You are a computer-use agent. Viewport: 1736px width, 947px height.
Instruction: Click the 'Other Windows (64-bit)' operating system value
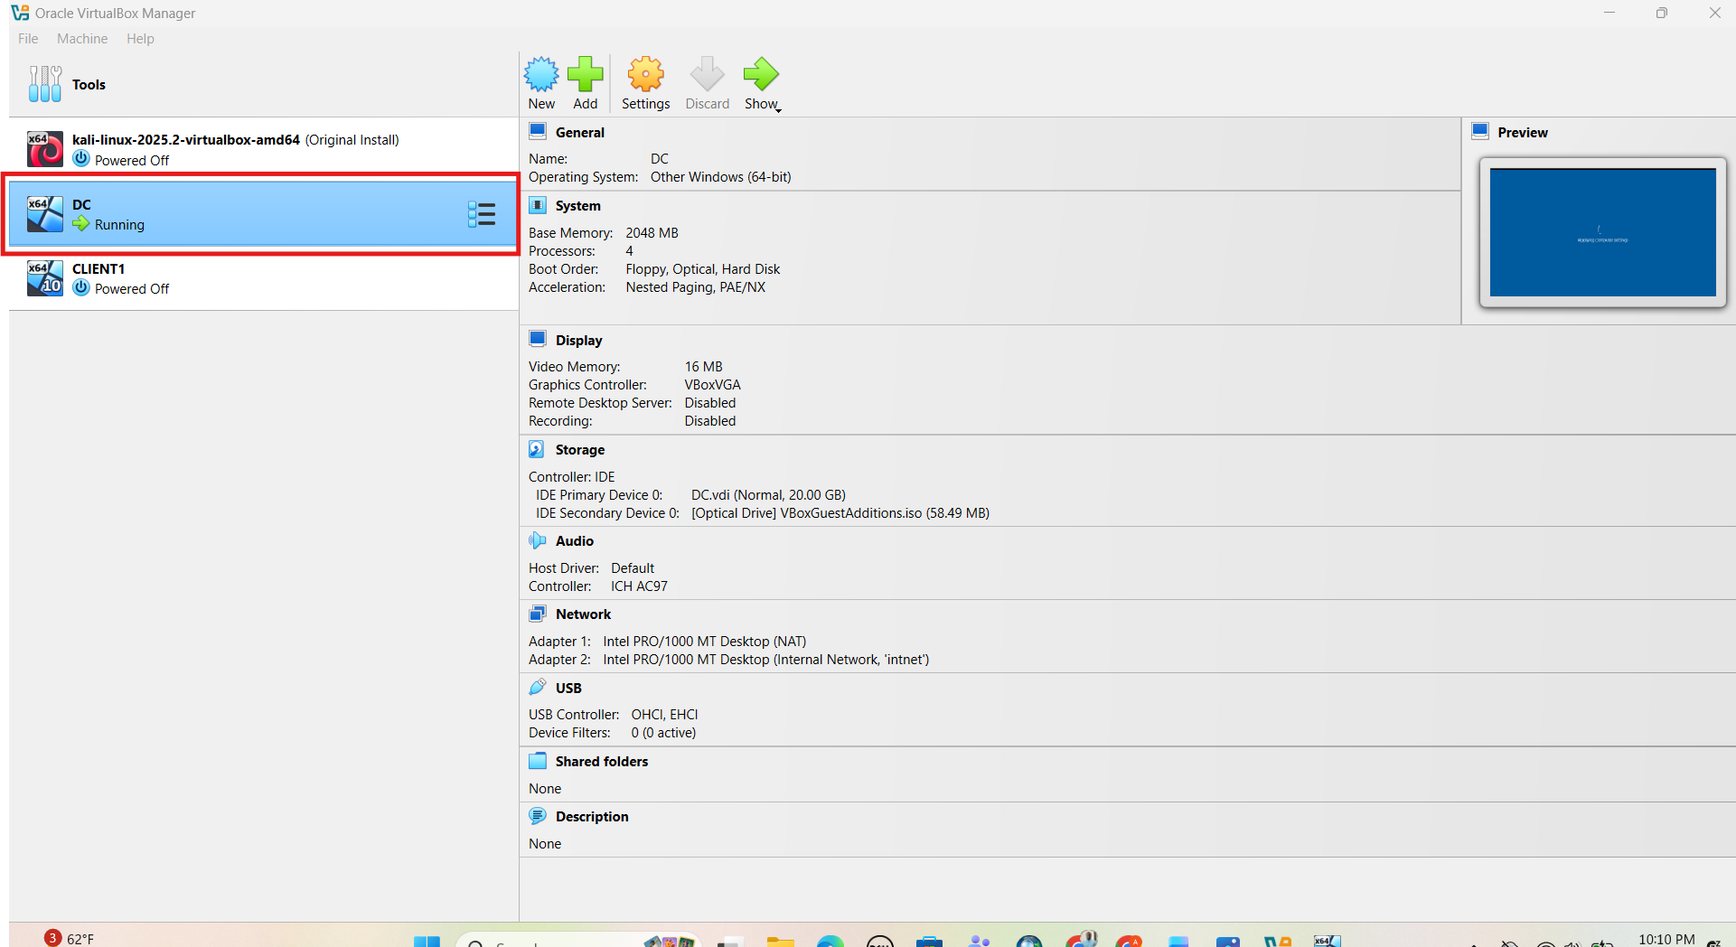[720, 177]
